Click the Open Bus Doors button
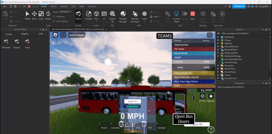The height and width of the screenshot is (134, 272). pyautogui.click(x=184, y=119)
